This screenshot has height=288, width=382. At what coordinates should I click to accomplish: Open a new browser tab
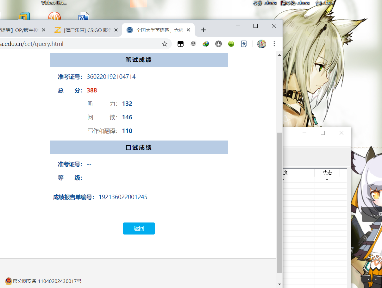(203, 30)
